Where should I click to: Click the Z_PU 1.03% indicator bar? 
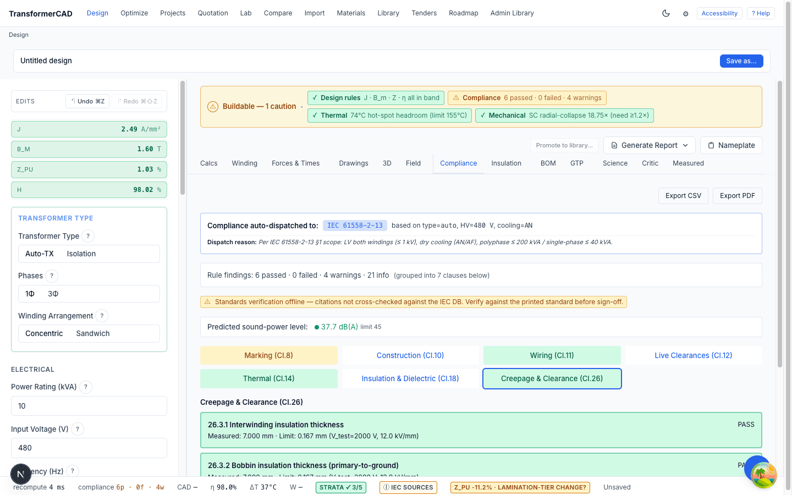[x=89, y=169]
